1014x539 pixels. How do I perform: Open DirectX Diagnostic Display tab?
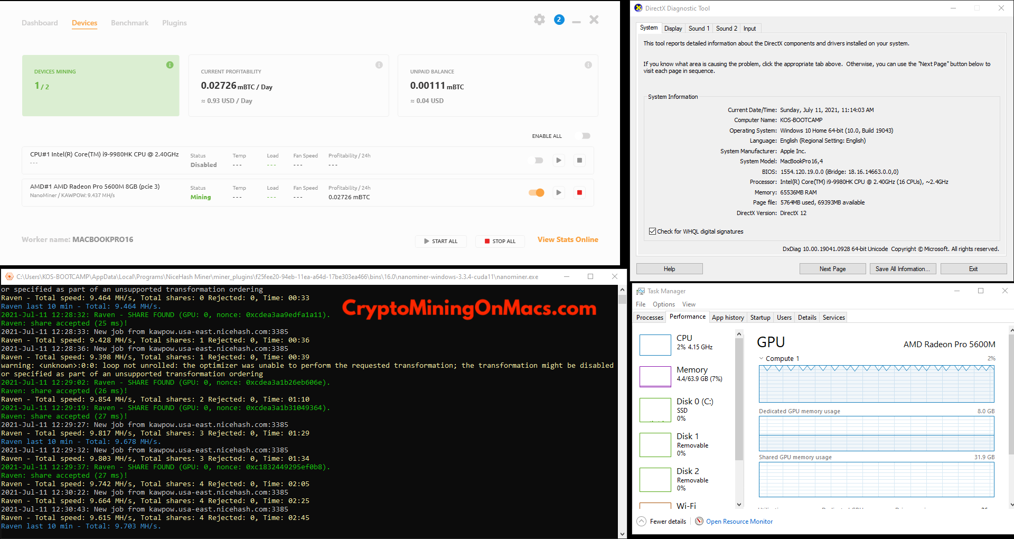(673, 29)
